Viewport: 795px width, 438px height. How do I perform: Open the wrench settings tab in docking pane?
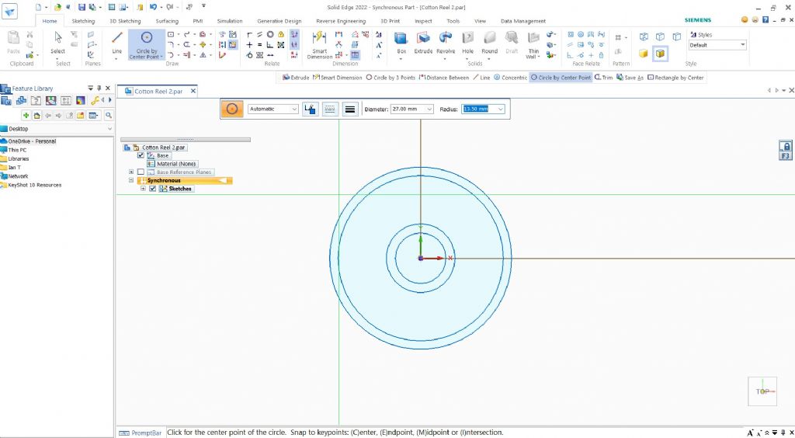click(x=95, y=100)
